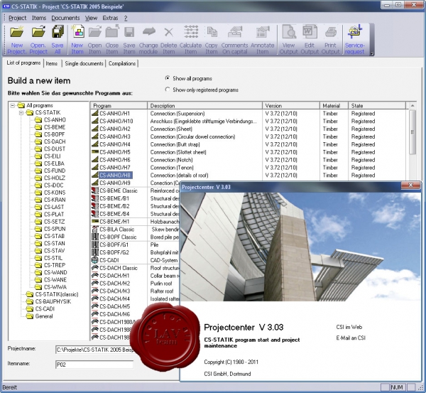
Task: Click the Annotate Item toolbar icon
Action: pos(263,32)
